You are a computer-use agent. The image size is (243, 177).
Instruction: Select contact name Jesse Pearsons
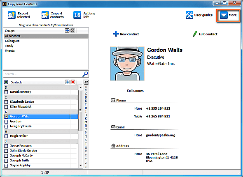[x=21, y=146]
